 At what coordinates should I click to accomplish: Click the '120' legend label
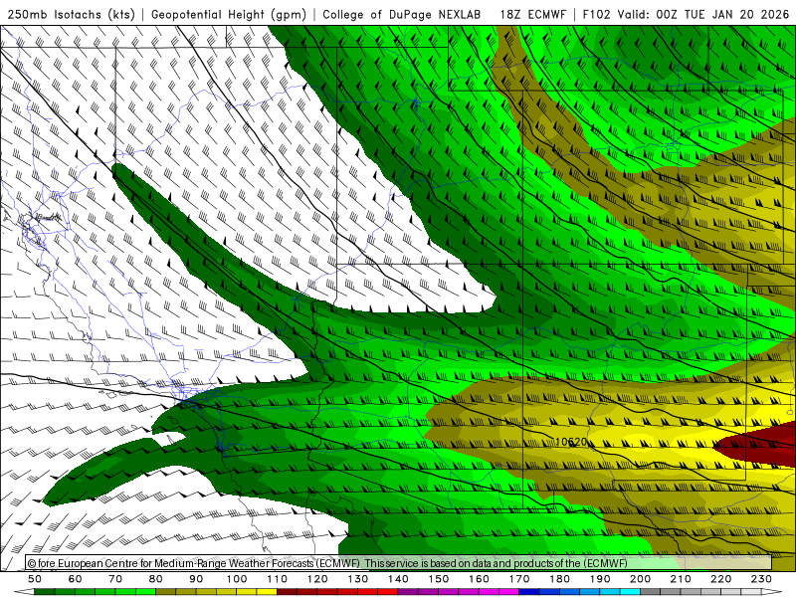coord(317,579)
